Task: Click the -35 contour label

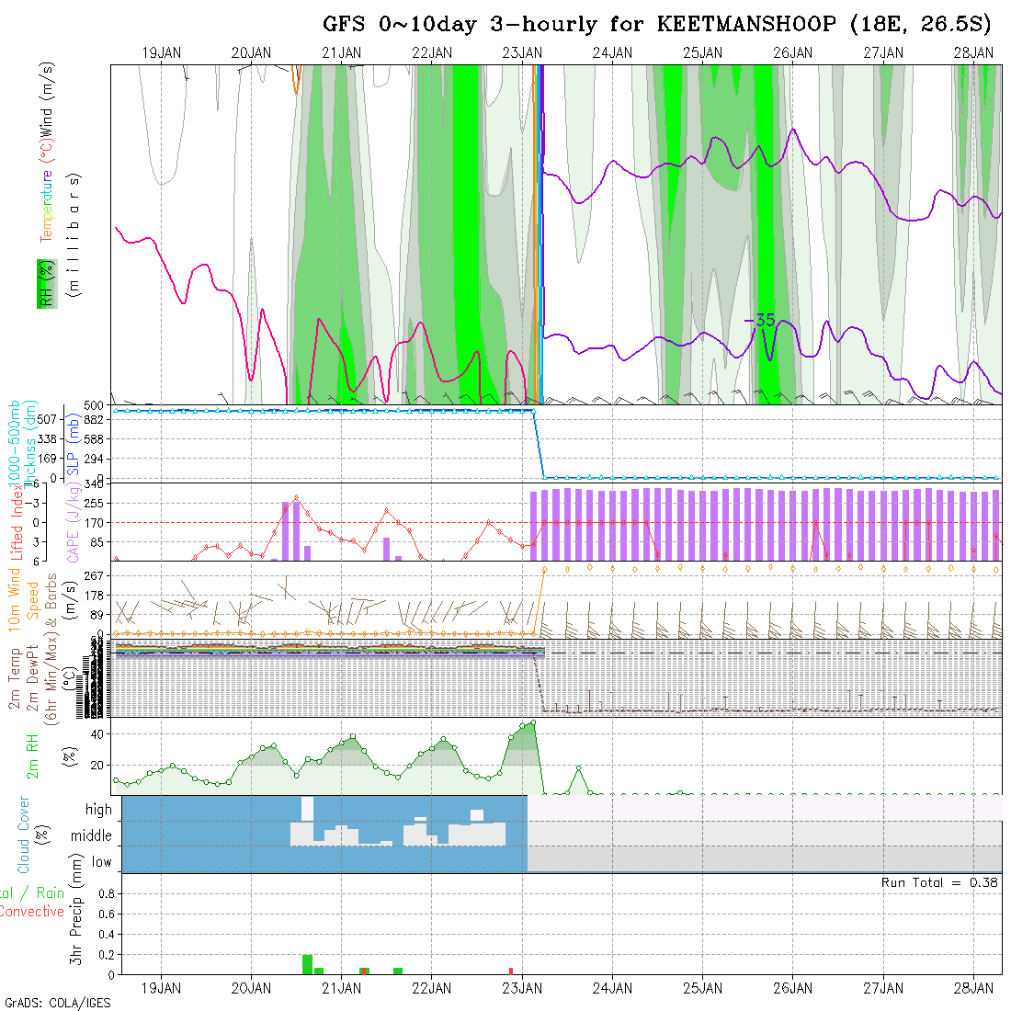Action: point(760,320)
